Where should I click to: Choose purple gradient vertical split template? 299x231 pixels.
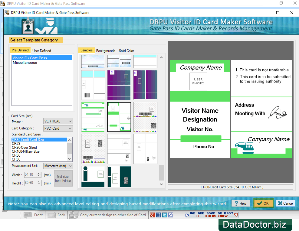(145, 85)
